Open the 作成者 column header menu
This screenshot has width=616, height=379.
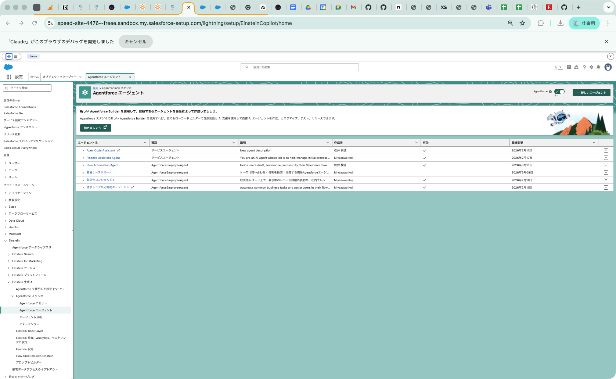pos(417,143)
